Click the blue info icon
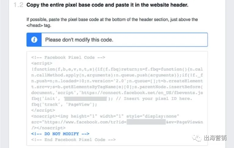 [34, 40]
